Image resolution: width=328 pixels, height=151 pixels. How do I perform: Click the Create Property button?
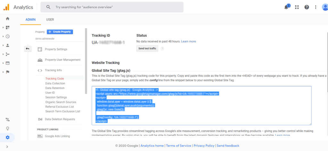click(x=60, y=32)
